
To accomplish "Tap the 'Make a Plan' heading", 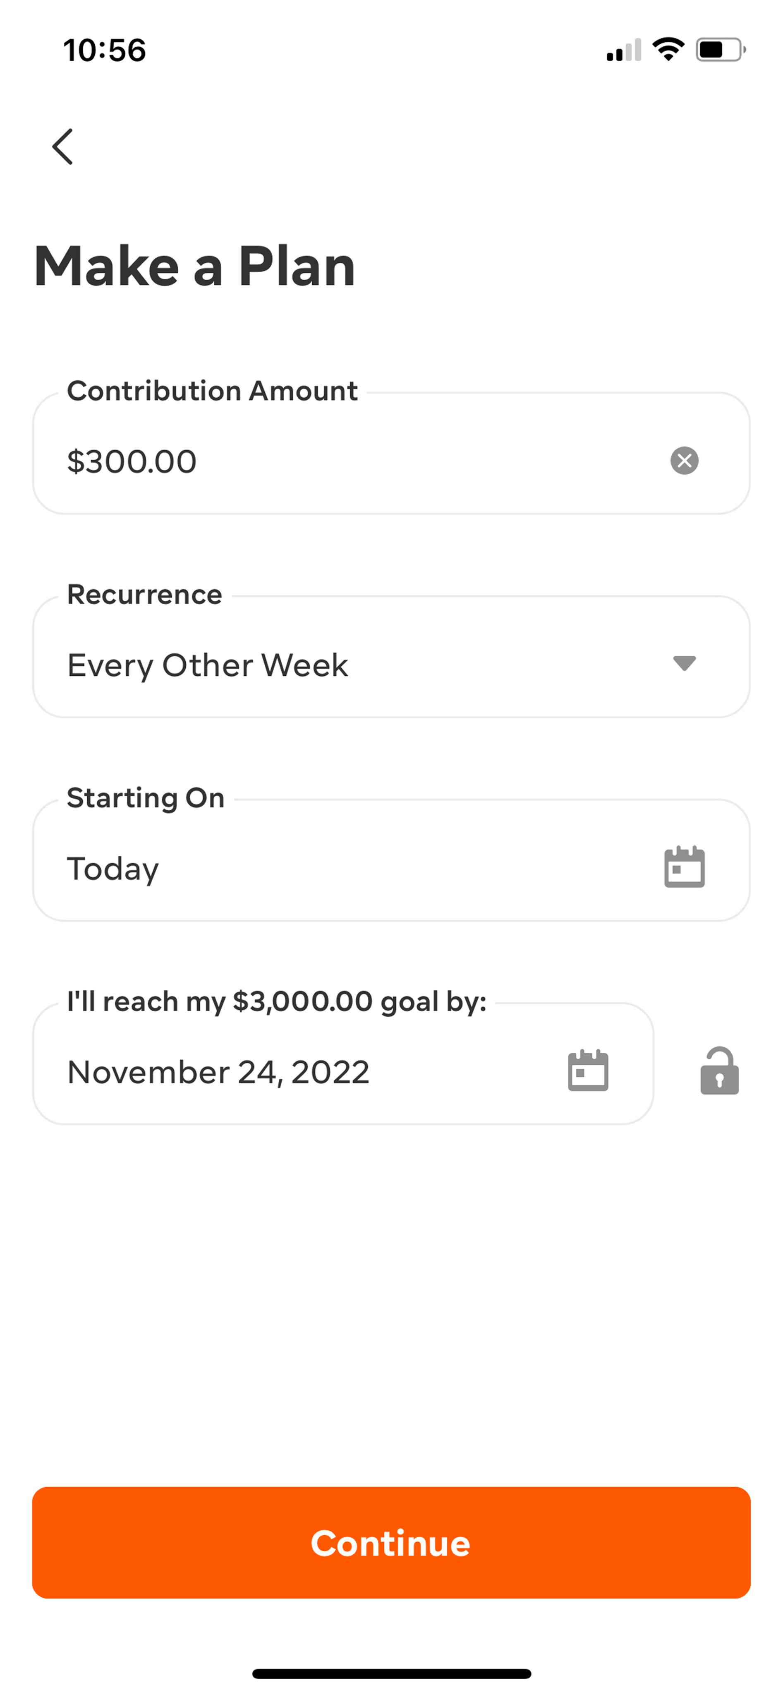I will coord(194,266).
